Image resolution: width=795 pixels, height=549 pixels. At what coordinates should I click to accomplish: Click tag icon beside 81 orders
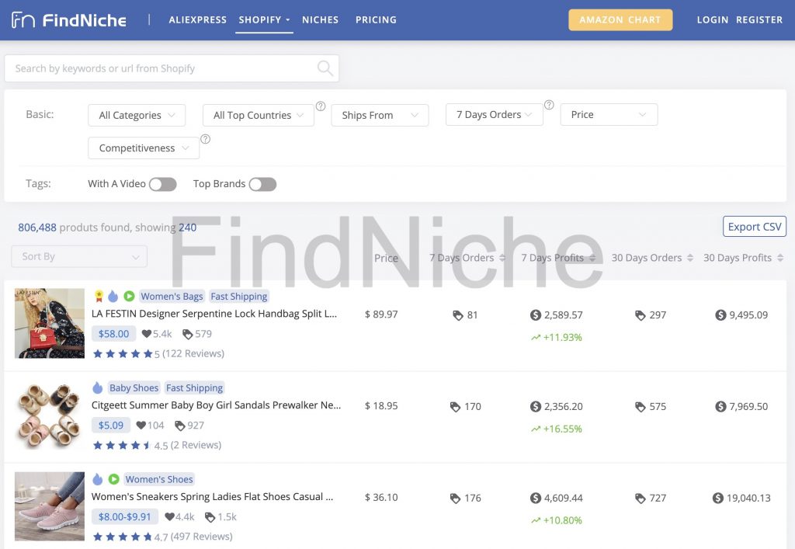[458, 315]
